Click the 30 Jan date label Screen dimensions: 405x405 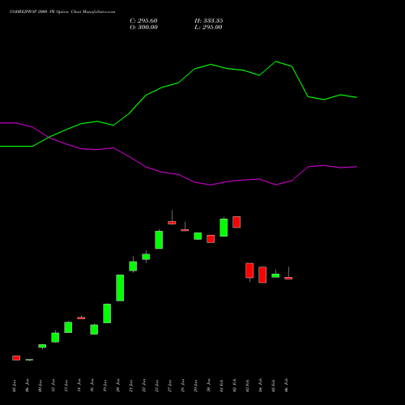pos(209,386)
